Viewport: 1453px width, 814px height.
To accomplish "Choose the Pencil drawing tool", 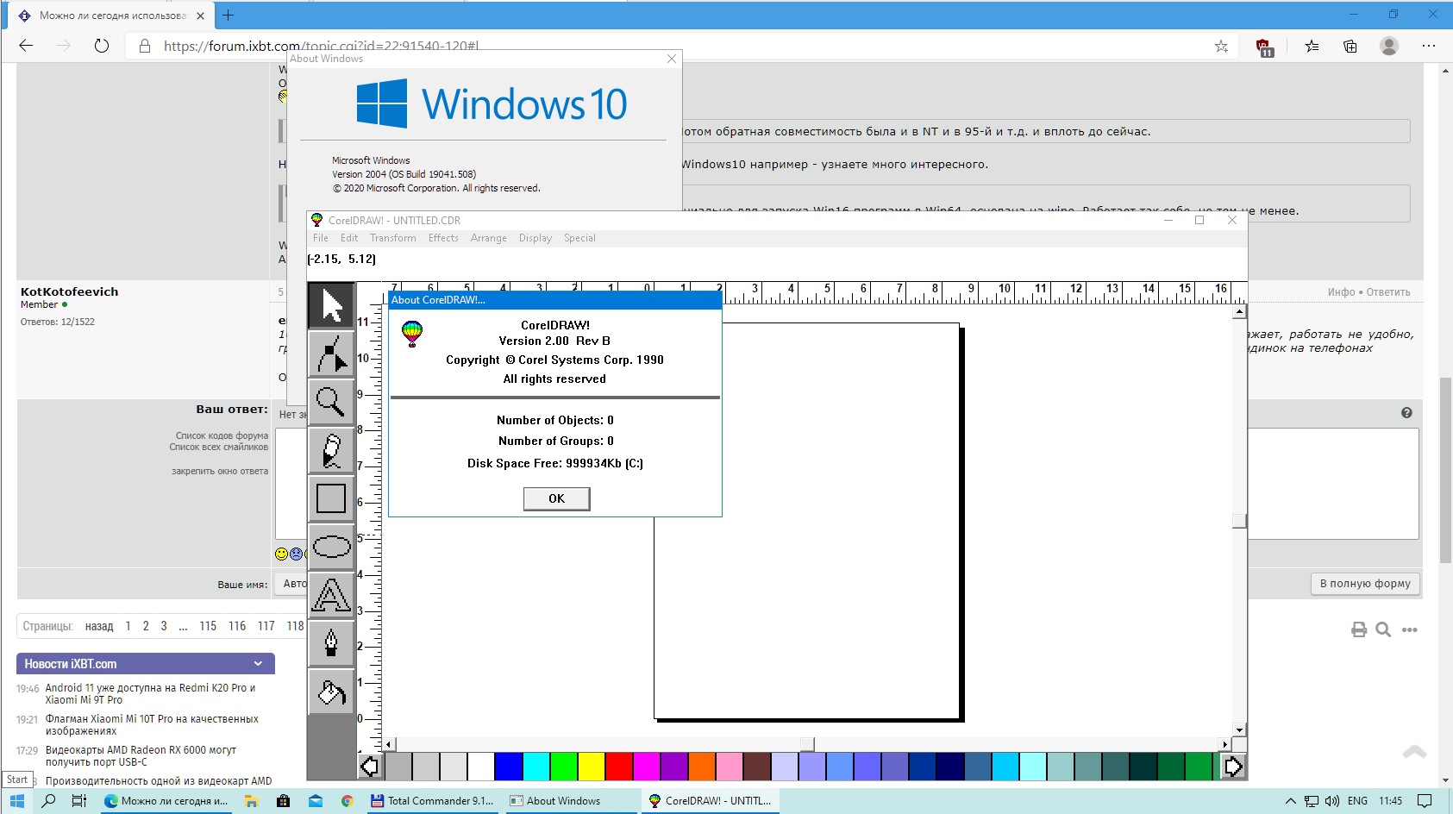I will (x=331, y=450).
